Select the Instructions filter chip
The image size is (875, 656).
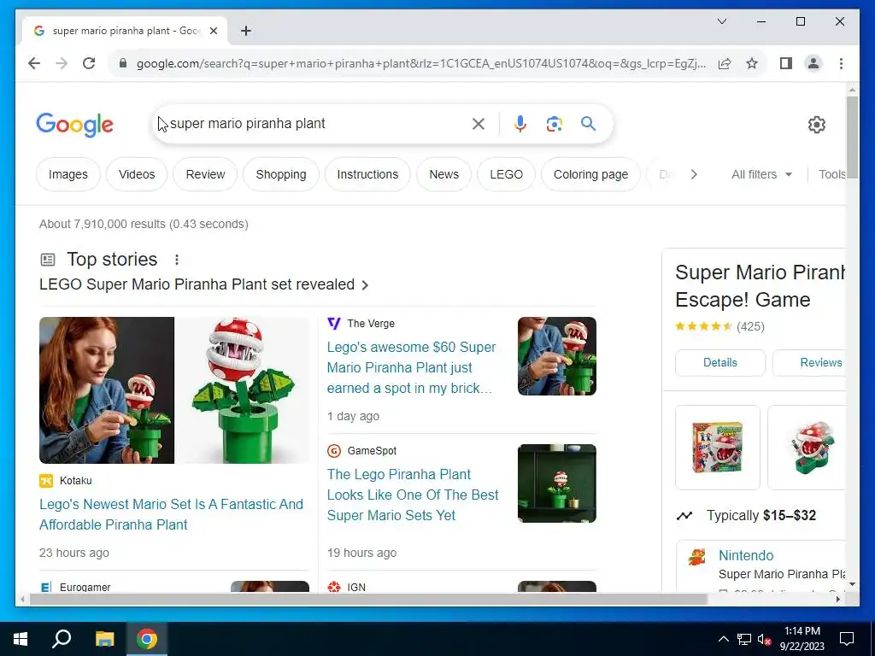(x=367, y=174)
